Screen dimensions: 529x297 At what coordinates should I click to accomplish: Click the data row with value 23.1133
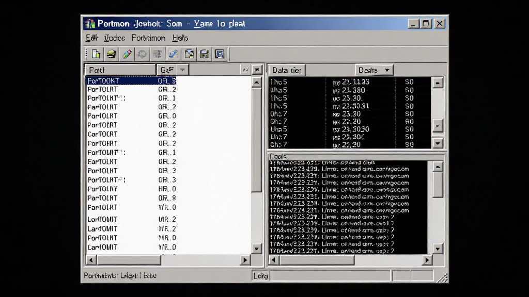pyautogui.click(x=350, y=82)
